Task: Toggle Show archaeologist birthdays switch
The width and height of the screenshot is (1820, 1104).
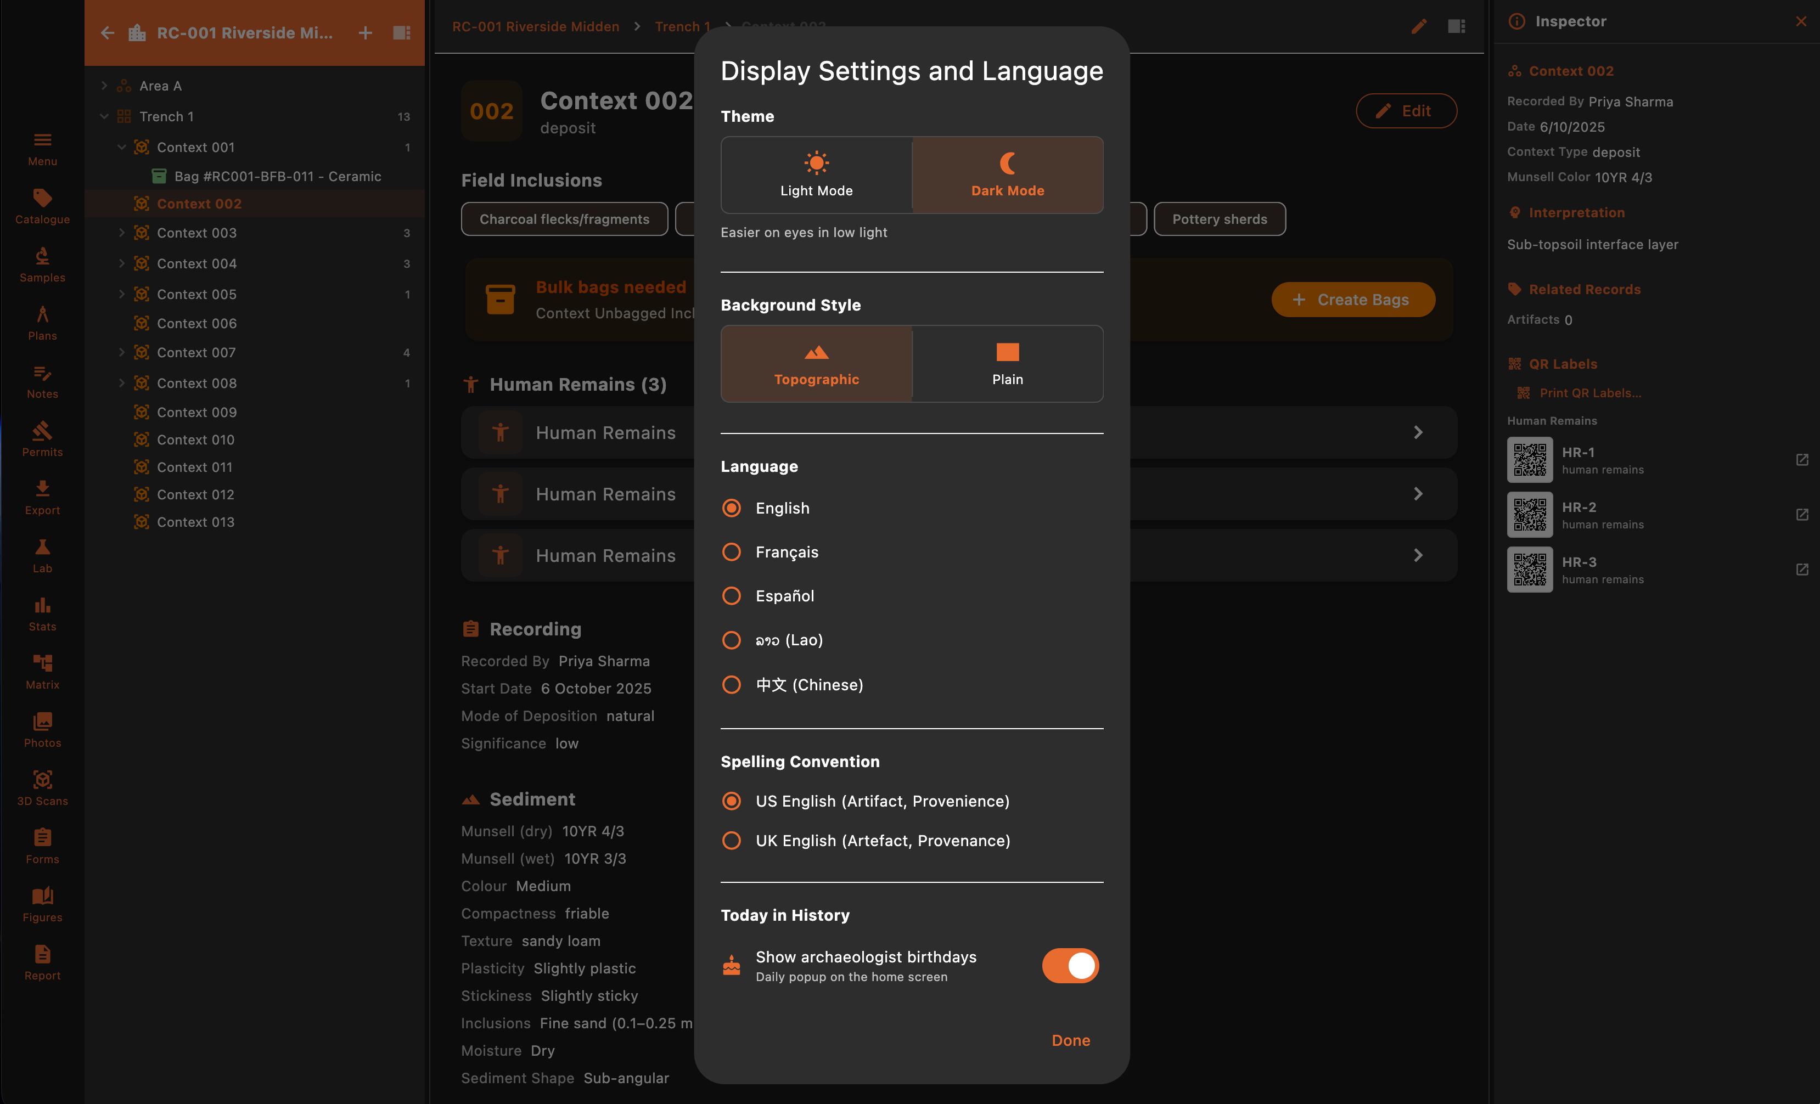Action: pos(1070,965)
